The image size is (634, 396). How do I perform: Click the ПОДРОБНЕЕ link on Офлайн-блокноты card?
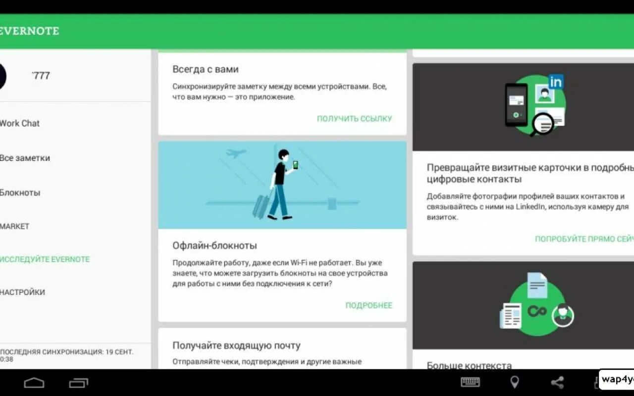[x=369, y=305]
